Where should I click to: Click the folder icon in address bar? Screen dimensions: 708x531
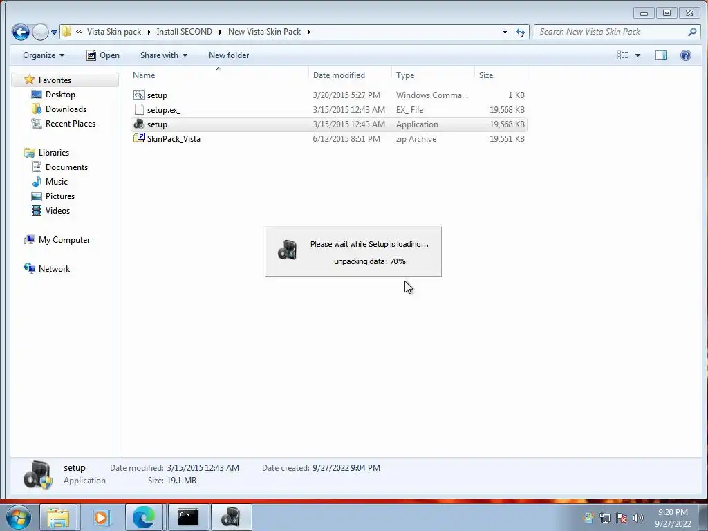(x=67, y=32)
